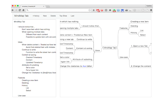Click New in the MindMap navbar
Viewport: 164px width, 102px height.
pyautogui.click(x=45, y=16)
